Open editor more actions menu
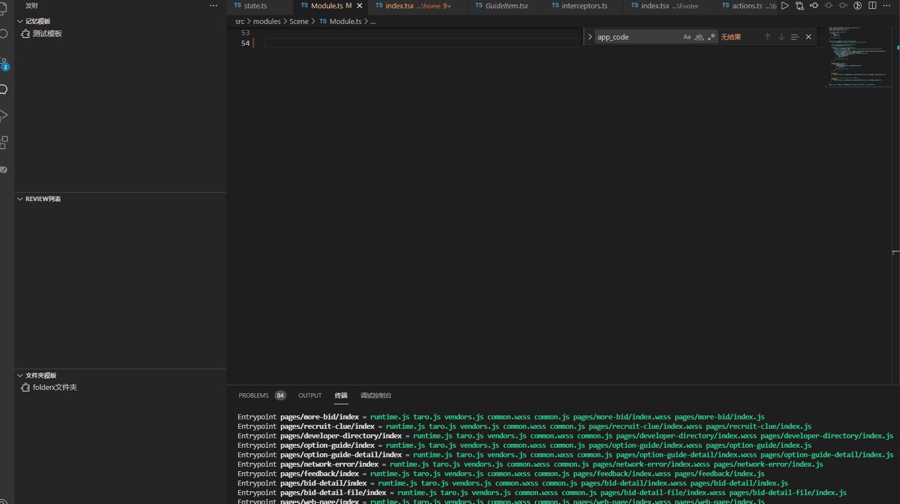900x504 pixels. [x=887, y=6]
